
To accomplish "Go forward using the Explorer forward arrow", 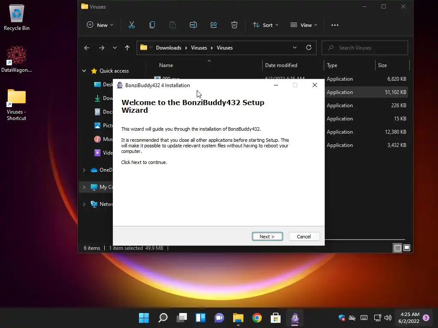I will (102, 48).
